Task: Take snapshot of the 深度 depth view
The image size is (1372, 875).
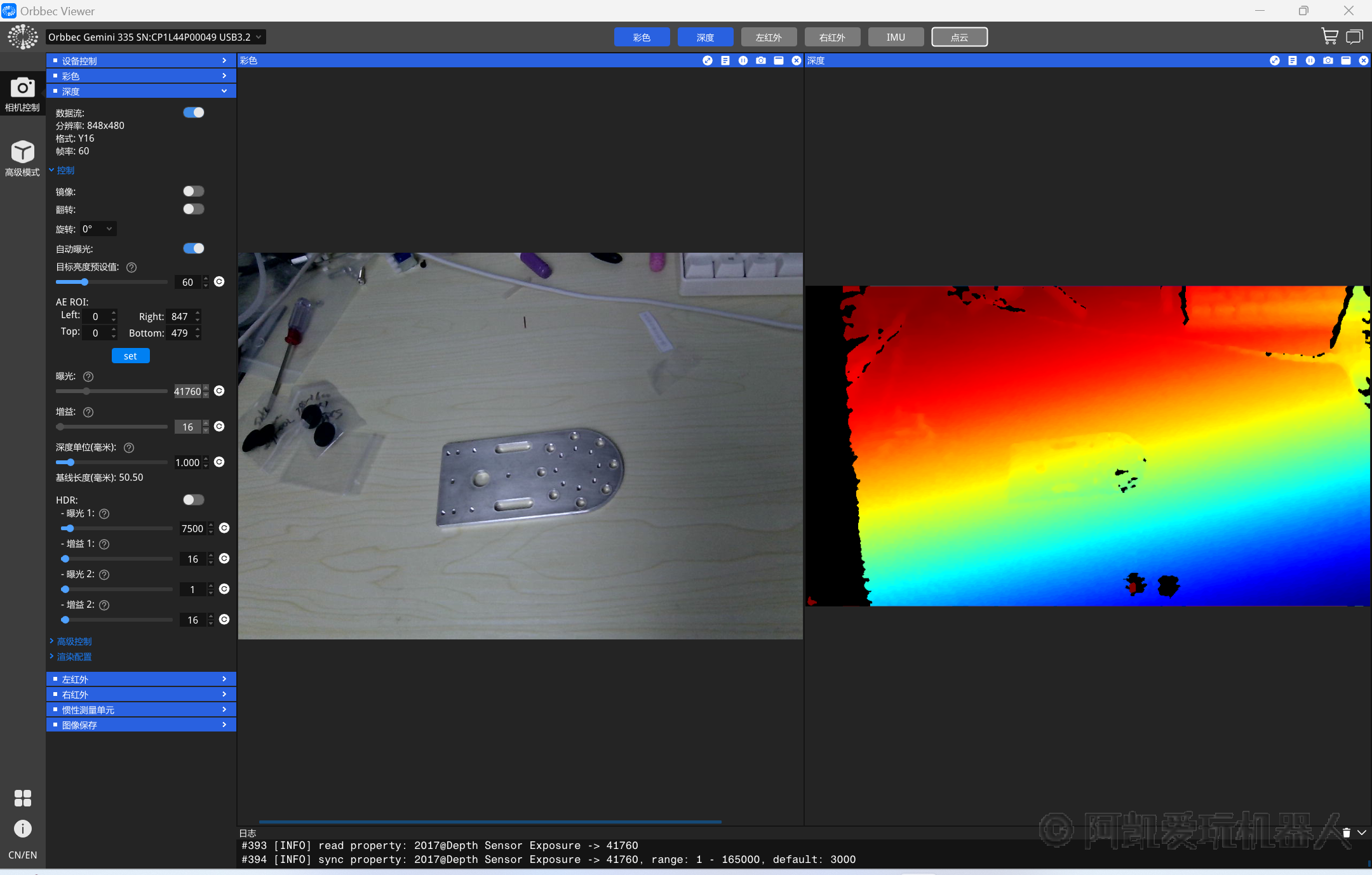Action: (x=1328, y=60)
